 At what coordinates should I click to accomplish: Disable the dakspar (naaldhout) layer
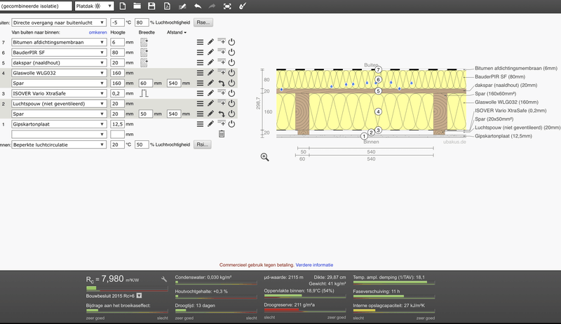click(x=231, y=62)
